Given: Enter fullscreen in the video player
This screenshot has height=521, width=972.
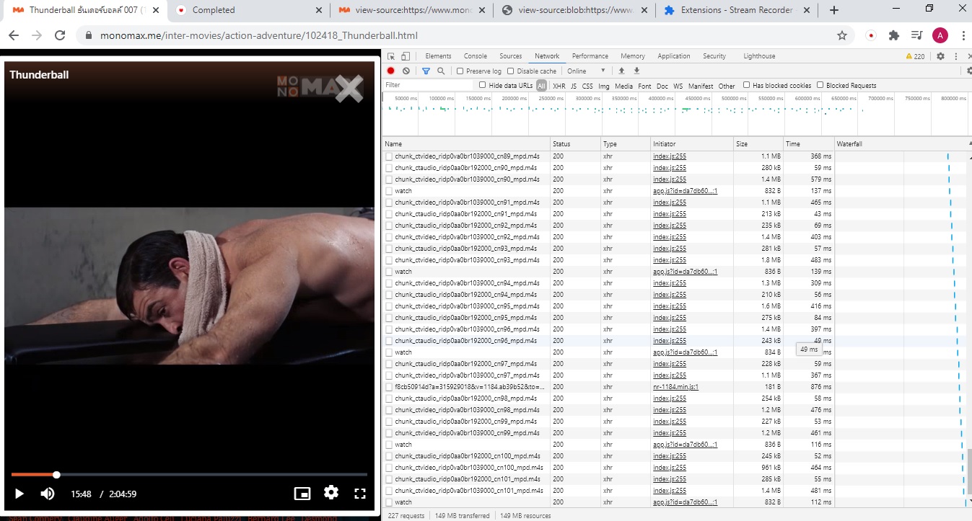Looking at the screenshot, I should click(x=360, y=494).
